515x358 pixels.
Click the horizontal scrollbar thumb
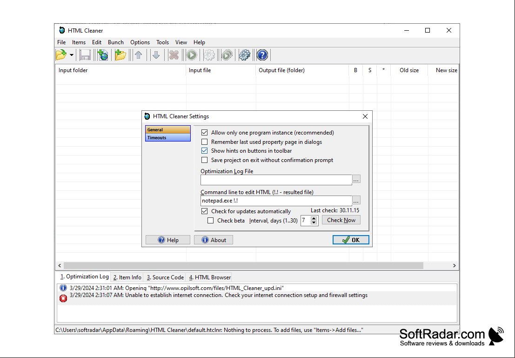tap(243, 265)
